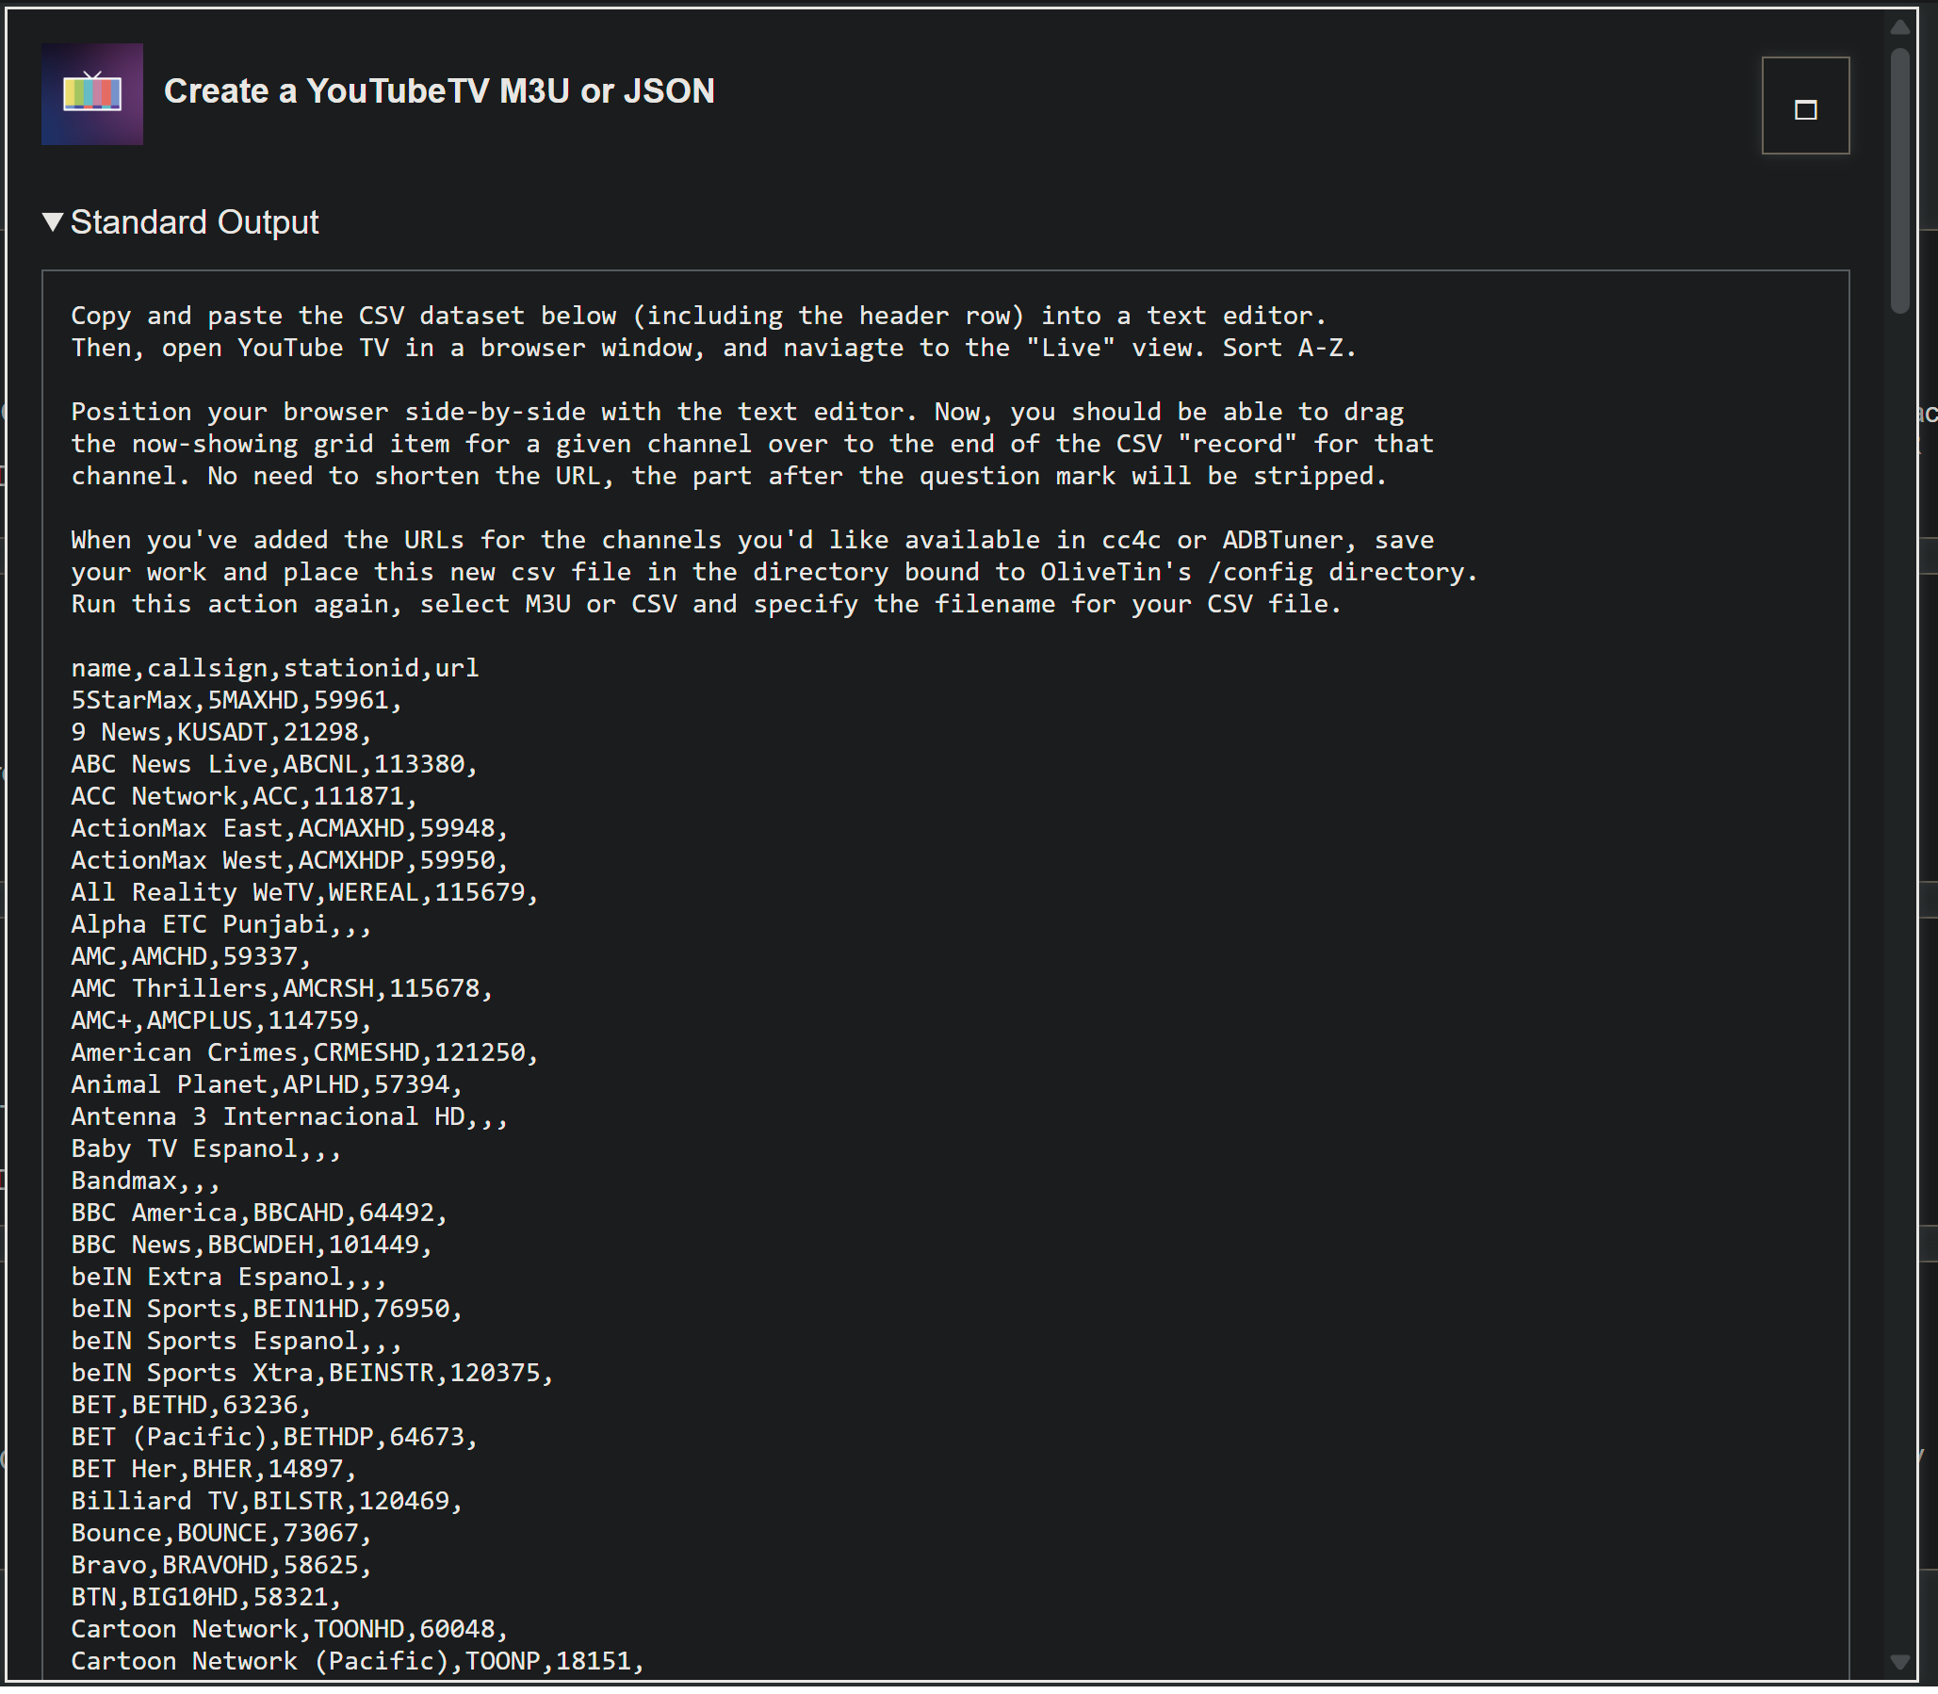Click the Cartoon Network (Pacific) line
This screenshot has width=1938, height=1694.
pos(357,1661)
